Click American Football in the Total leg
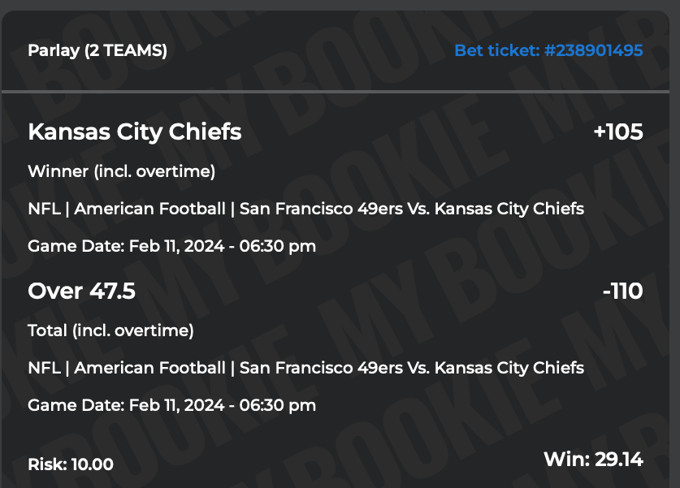This screenshot has width=680, height=488. (x=150, y=368)
